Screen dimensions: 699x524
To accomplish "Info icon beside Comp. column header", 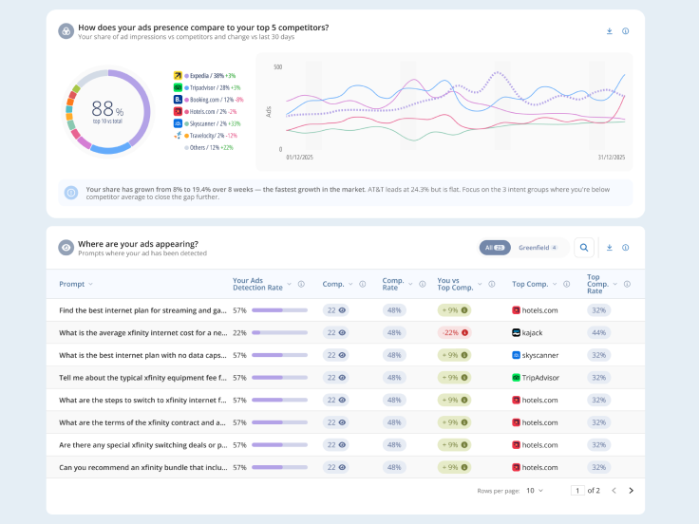I will [x=363, y=284].
